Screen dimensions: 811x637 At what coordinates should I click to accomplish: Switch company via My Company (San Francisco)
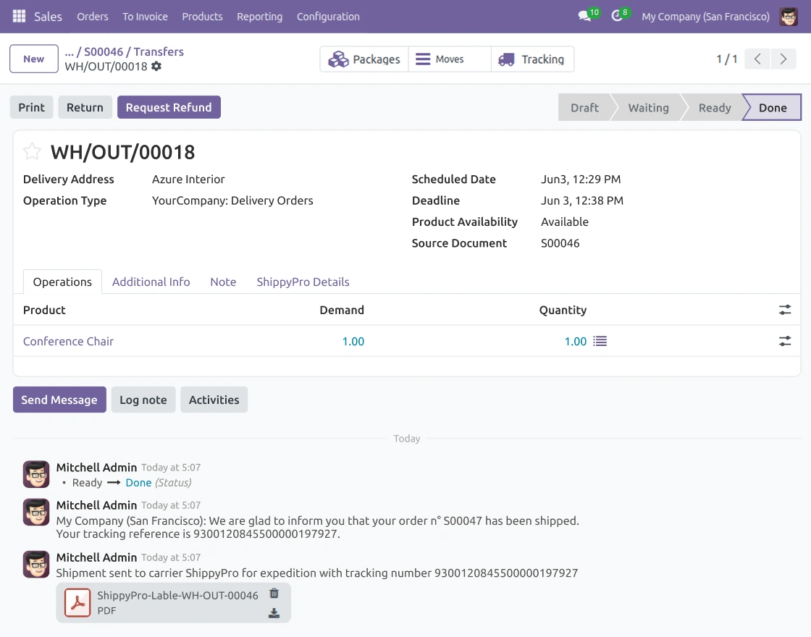point(705,17)
